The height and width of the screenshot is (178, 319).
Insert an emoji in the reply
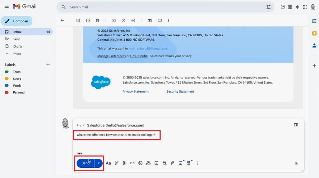pyautogui.click(x=140, y=163)
